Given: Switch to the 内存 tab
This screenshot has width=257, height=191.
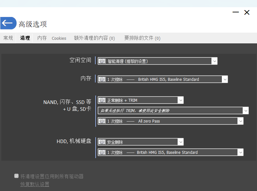Looking at the screenshot, I should 42,38.
